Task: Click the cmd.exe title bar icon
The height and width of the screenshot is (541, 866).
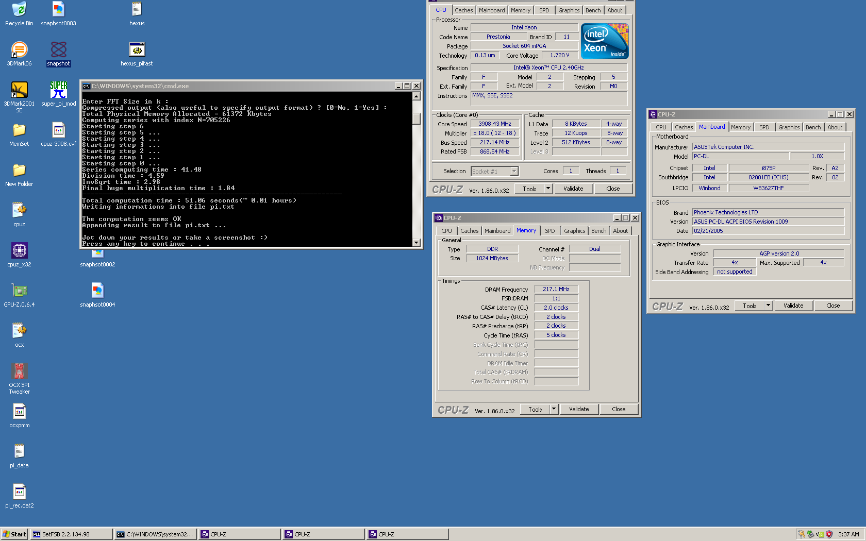Action: pos(87,86)
